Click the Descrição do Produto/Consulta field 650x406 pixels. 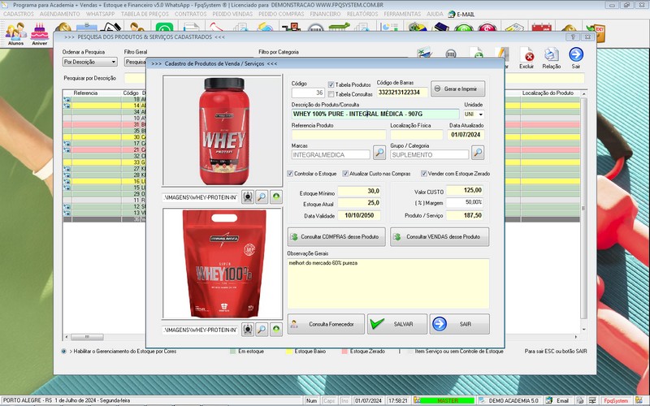click(375, 114)
